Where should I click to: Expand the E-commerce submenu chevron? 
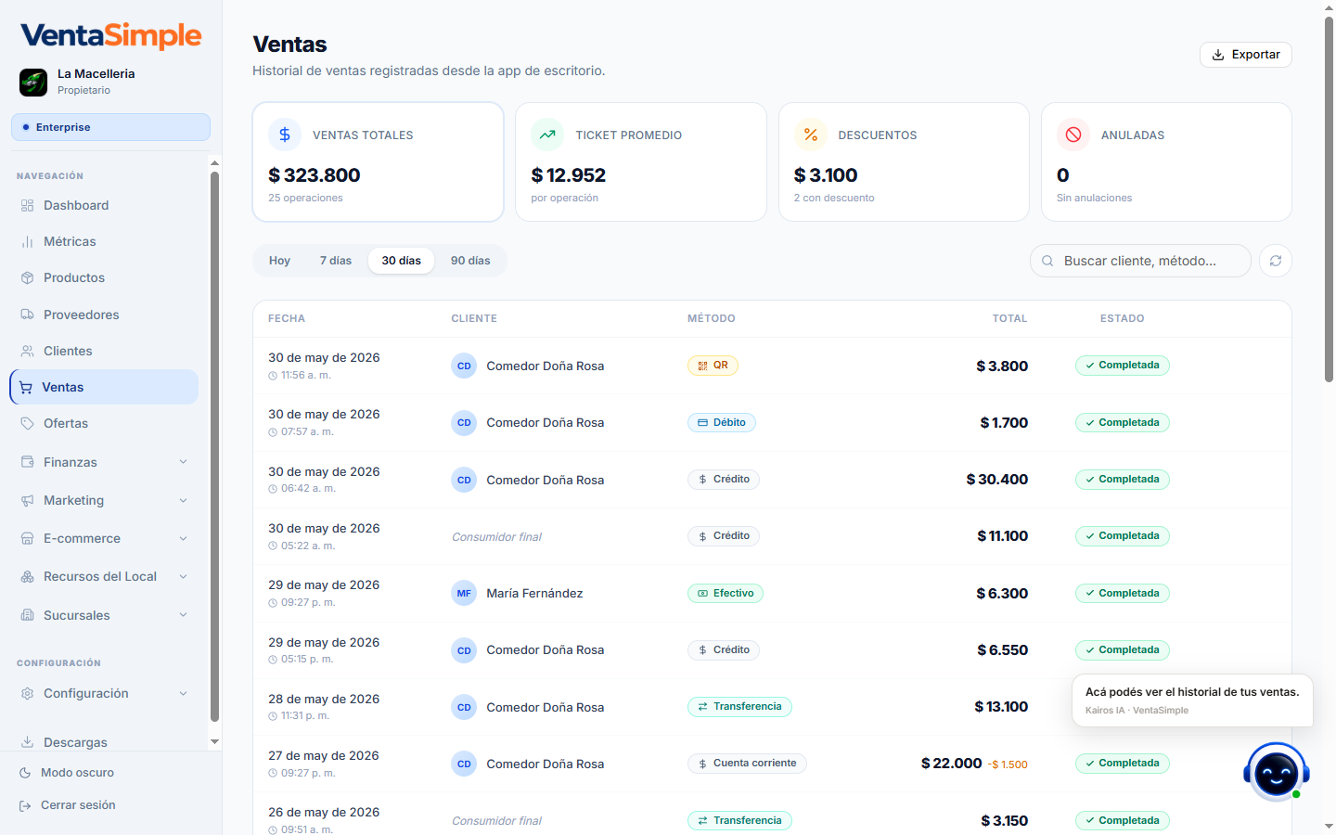click(x=183, y=538)
